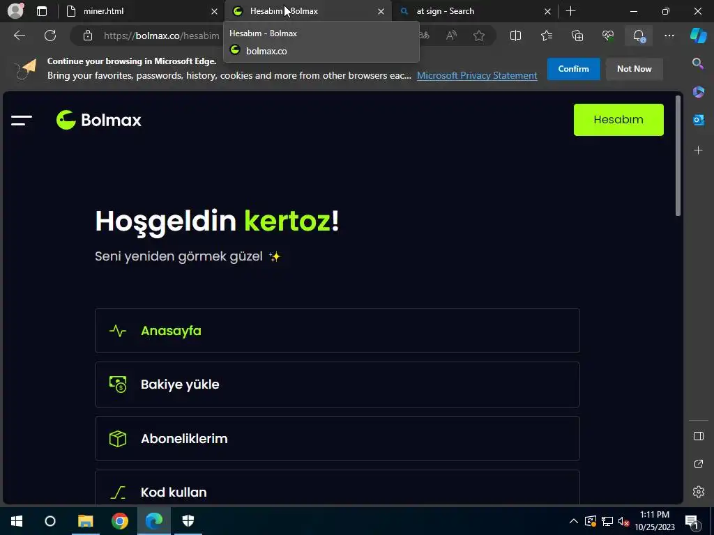
Task: Close the miner.html tab
Action: pos(214,11)
